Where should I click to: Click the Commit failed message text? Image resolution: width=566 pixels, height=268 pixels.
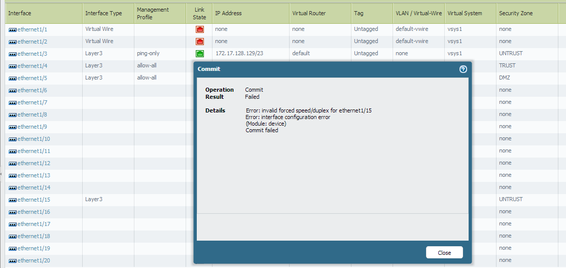(x=262, y=131)
